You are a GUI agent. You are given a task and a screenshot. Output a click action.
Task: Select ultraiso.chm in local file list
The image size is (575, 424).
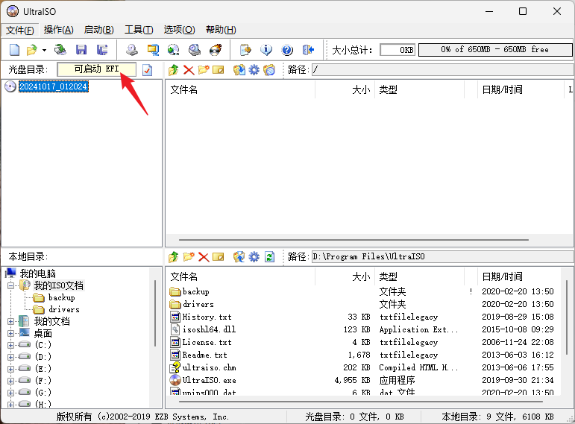[x=209, y=367]
